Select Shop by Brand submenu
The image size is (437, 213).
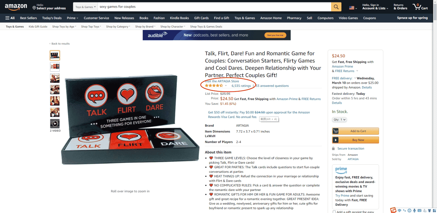(145, 27)
